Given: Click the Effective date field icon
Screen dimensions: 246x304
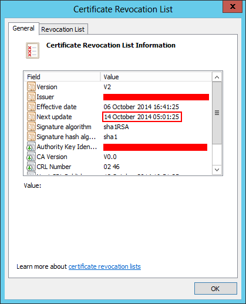Looking at the screenshot, I should click(x=31, y=107).
